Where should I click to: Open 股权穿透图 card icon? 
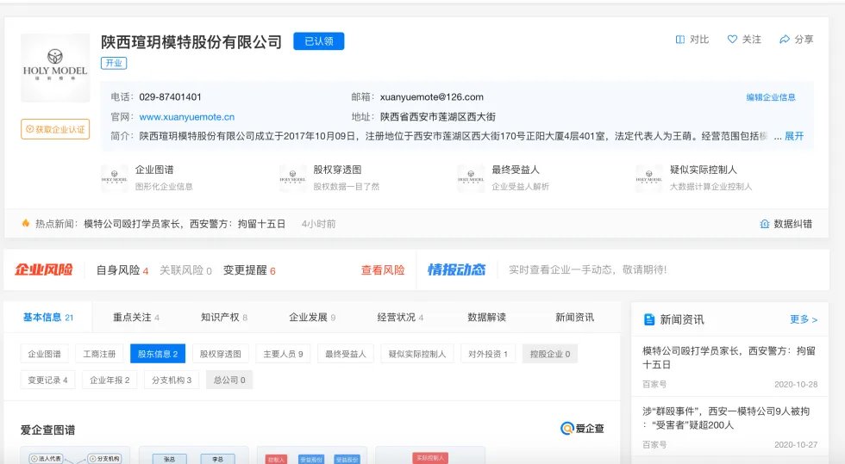[292, 178]
